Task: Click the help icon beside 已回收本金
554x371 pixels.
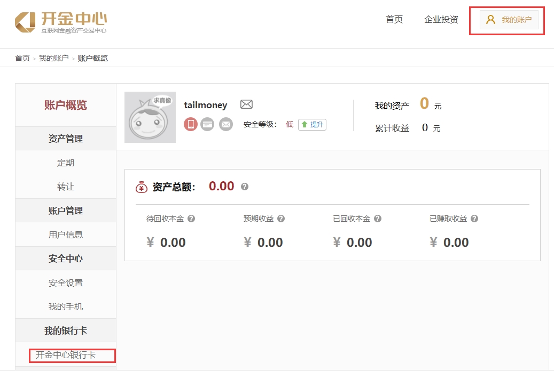Action: click(x=377, y=219)
